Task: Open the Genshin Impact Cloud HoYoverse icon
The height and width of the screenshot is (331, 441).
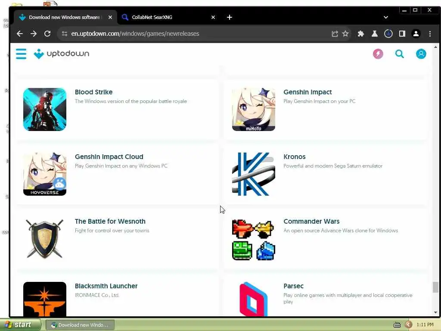Action: (x=45, y=174)
